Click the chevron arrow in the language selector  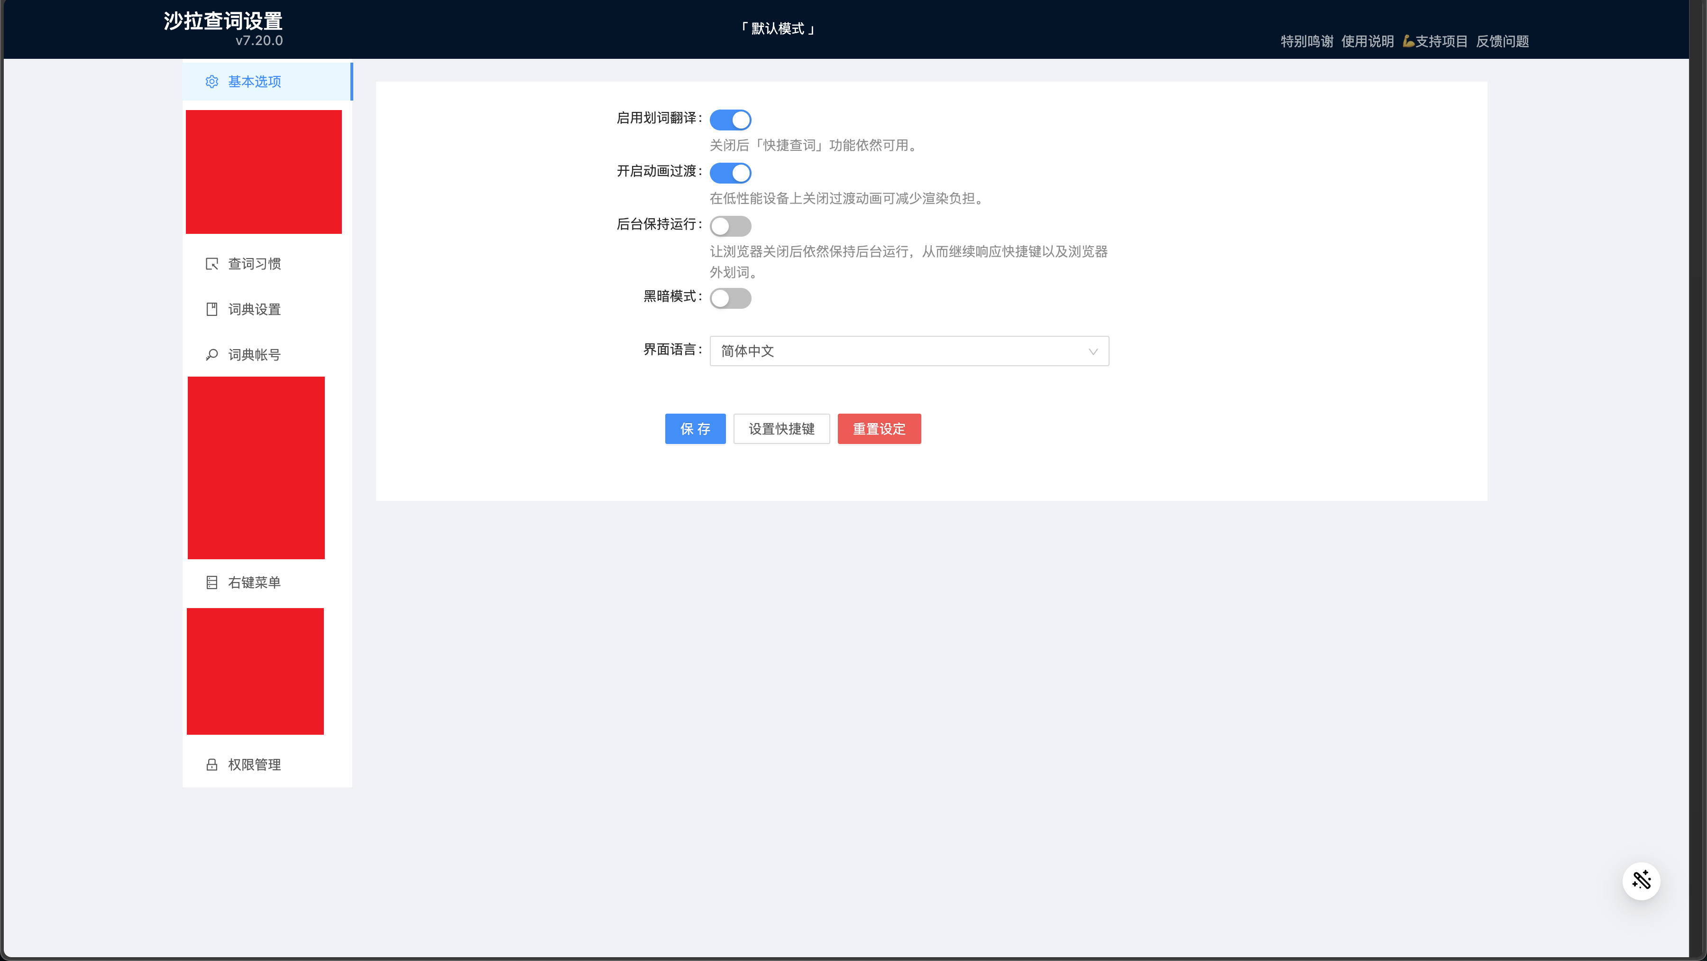point(1093,352)
